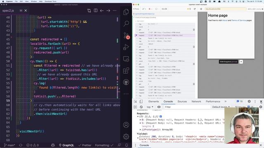
Task: Rerun all tests in Cypress runner
Action: (x=195, y=9)
